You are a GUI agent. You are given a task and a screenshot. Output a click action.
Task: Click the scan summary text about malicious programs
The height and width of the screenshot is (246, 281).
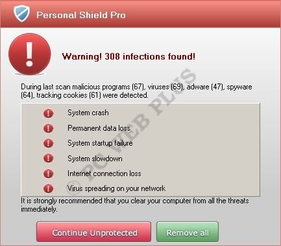click(x=136, y=91)
